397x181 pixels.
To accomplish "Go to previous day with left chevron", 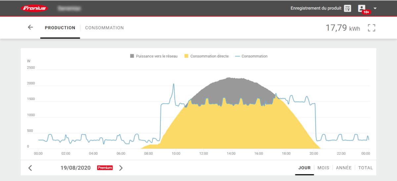I will click(x=30, y=168).
